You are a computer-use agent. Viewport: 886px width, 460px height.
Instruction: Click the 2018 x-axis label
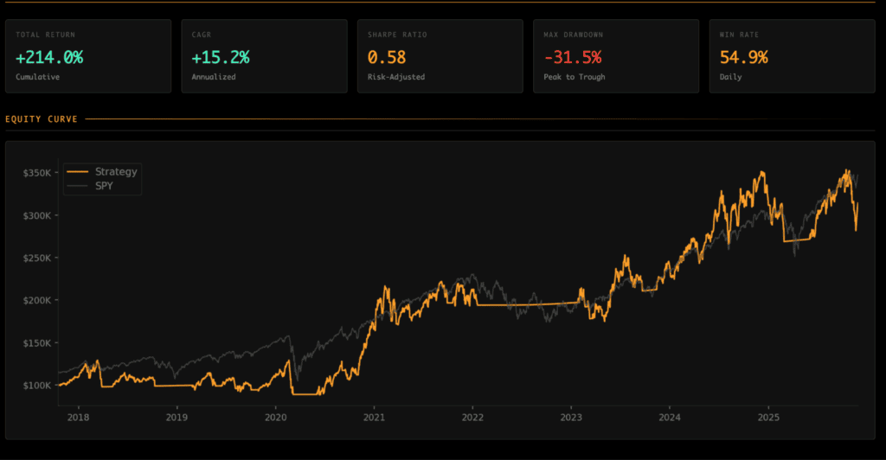coord(78,416)
